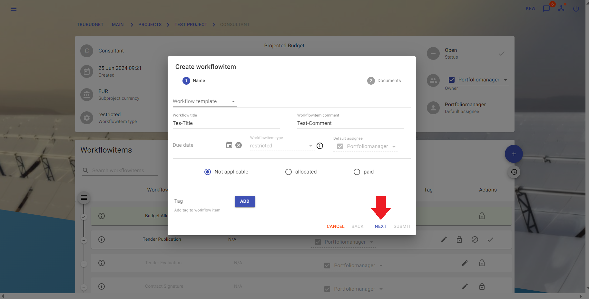Focus the Search workflowitems field

[x=125, y=171]
